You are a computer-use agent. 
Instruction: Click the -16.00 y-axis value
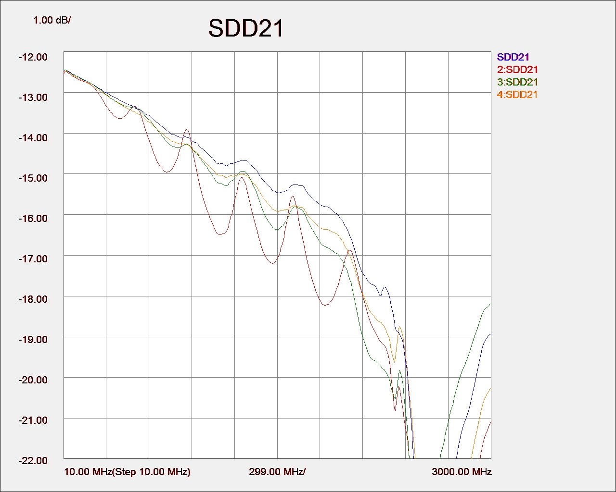[x=33, y=219]
